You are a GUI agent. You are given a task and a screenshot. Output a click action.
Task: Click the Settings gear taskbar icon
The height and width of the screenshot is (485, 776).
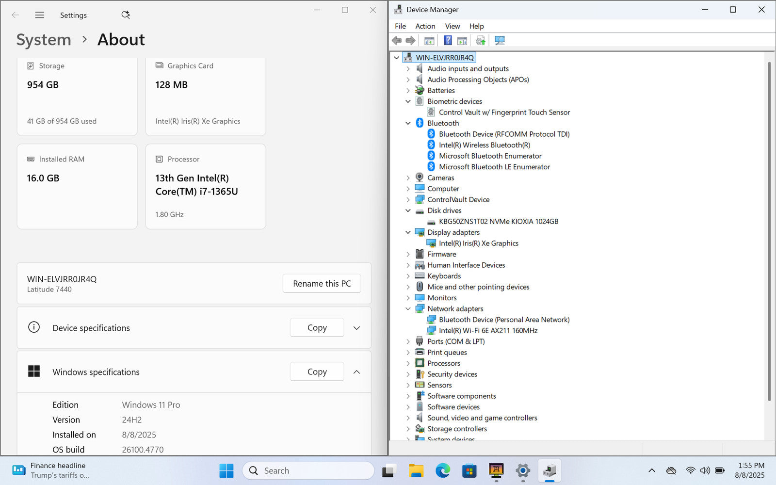[x=522, y=470]
